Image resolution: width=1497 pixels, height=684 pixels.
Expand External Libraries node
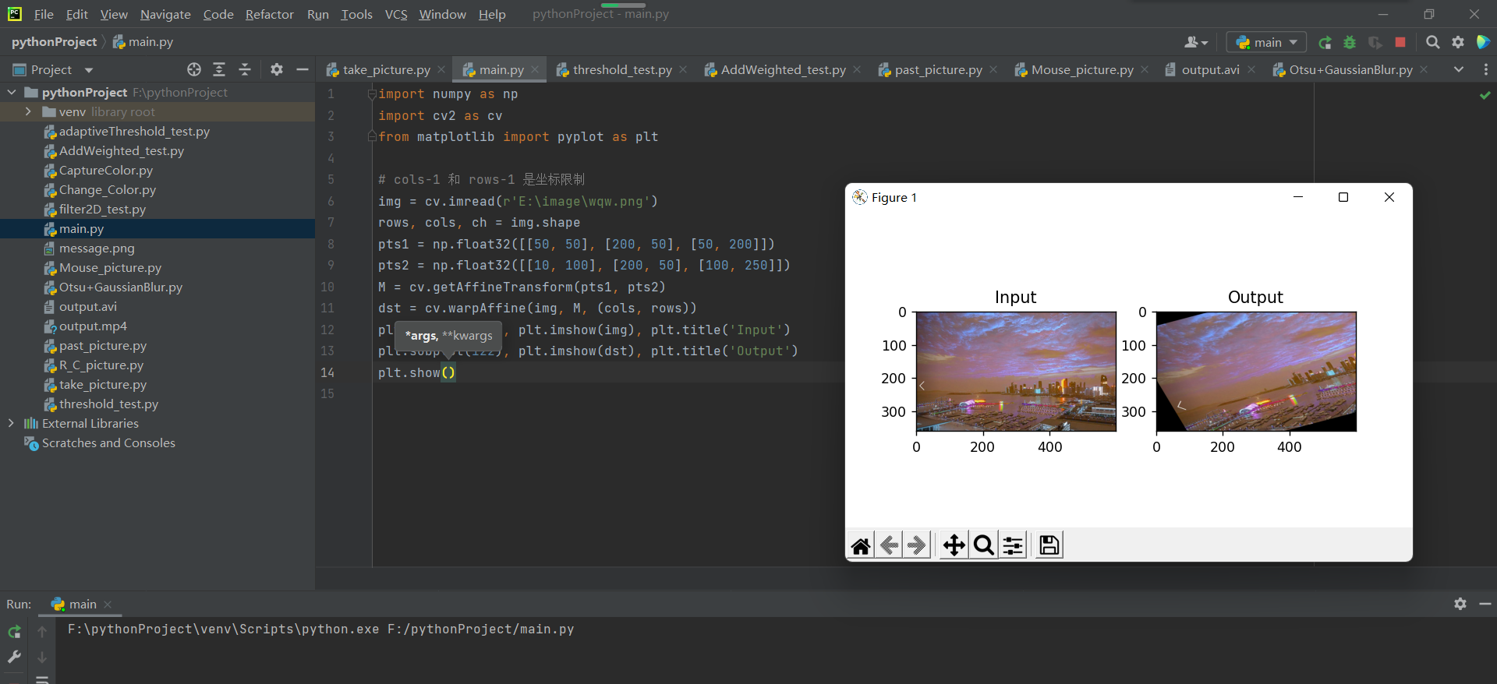click(11, 423)
